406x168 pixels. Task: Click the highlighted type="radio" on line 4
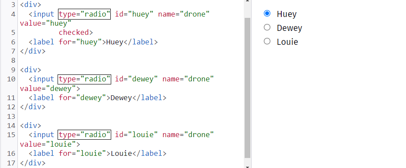85,14
